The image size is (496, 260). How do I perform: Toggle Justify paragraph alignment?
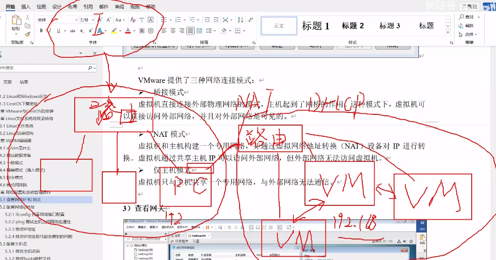point(191,31)
